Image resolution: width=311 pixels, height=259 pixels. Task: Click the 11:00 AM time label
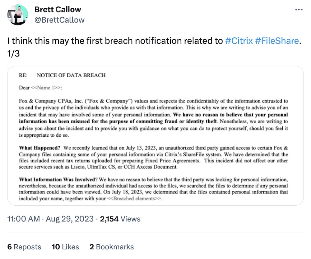pos(24,219)
